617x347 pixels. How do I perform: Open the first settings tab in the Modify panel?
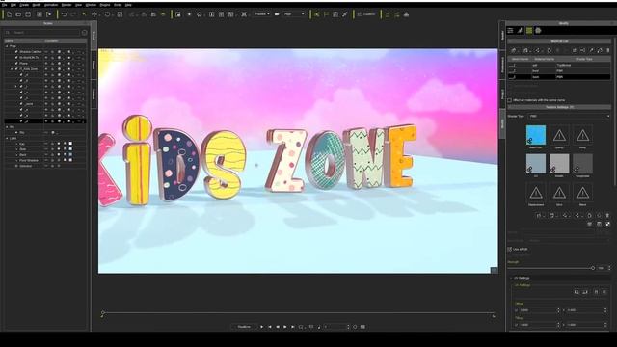pyautogui.click(x=510, y=30)
